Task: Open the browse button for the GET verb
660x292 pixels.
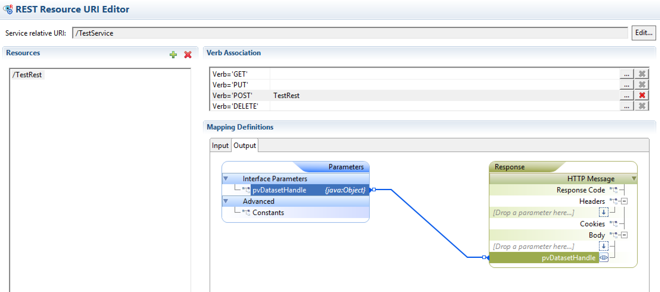Action: [x=627, y=74]
